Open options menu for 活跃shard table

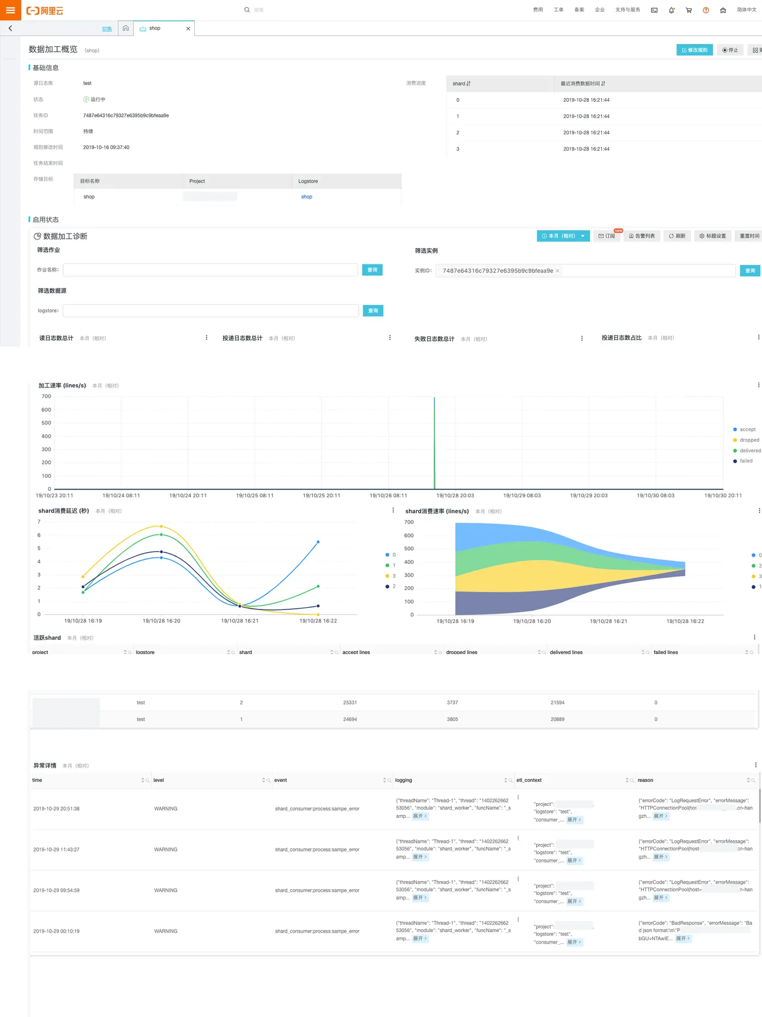point(754,637)
